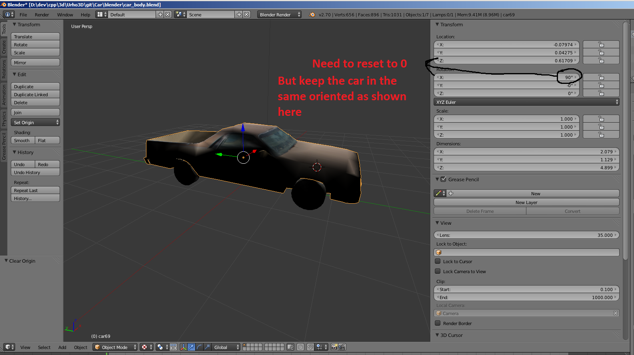Screen dimensions: 634x355
Task: Click OpenGL render animation clapper icon
Action: coord(342,347)
